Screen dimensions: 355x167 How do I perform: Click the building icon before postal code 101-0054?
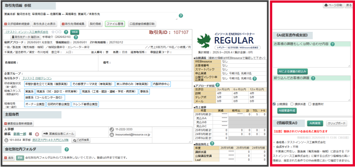tap(6, 140)
